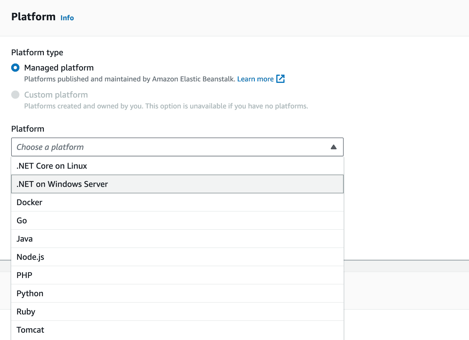The height and width of the screenshot is (340, 469).
Task: Open the Learn more link
Action: point(255,79)
